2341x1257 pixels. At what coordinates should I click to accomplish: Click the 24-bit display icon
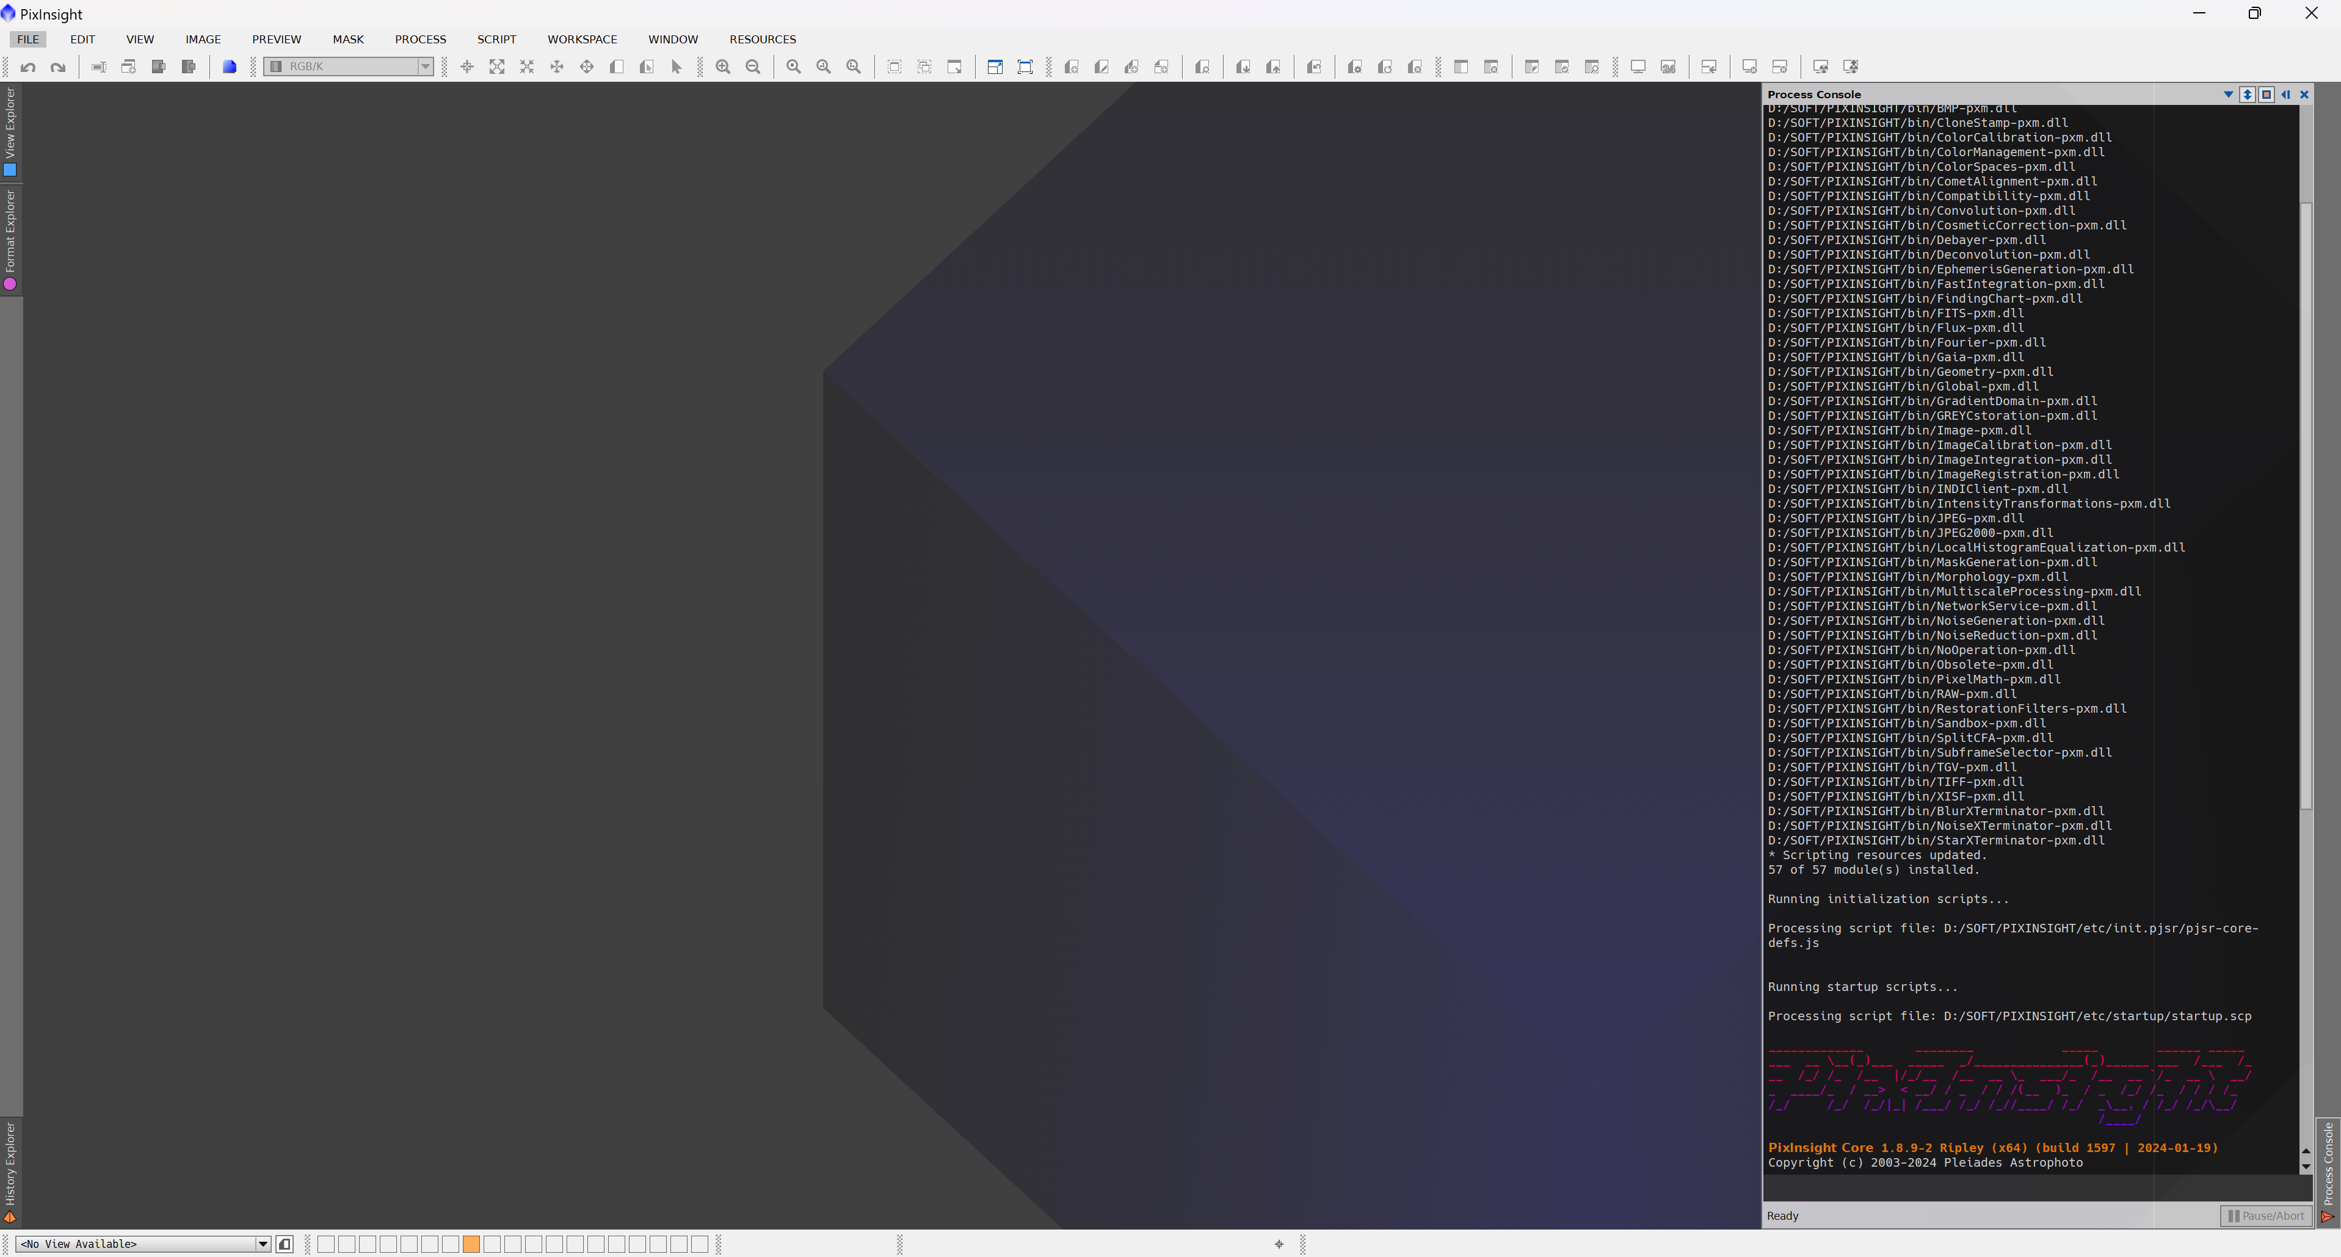(1669, 67)
